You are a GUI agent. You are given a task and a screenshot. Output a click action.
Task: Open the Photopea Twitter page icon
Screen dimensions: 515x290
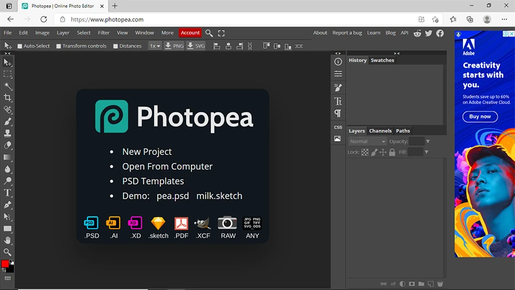pyautogui.click(x=429, y=33)
